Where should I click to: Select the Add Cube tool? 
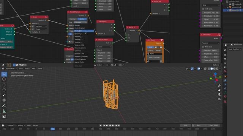(x=4, y=117)
